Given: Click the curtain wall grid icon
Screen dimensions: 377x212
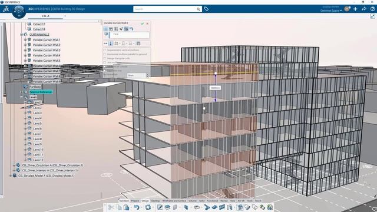Looking at the screenshot, I should tap(222, 207).
